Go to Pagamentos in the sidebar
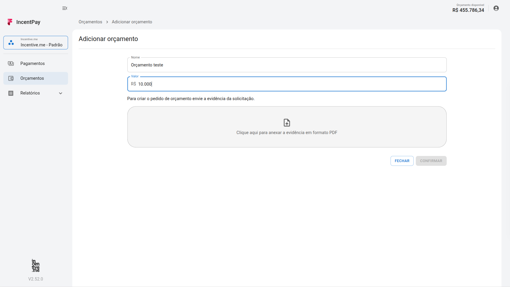 (36, 63)
